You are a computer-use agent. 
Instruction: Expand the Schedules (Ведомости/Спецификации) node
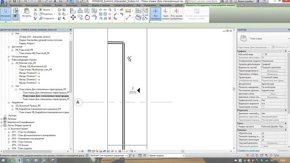tap(2, 122)
